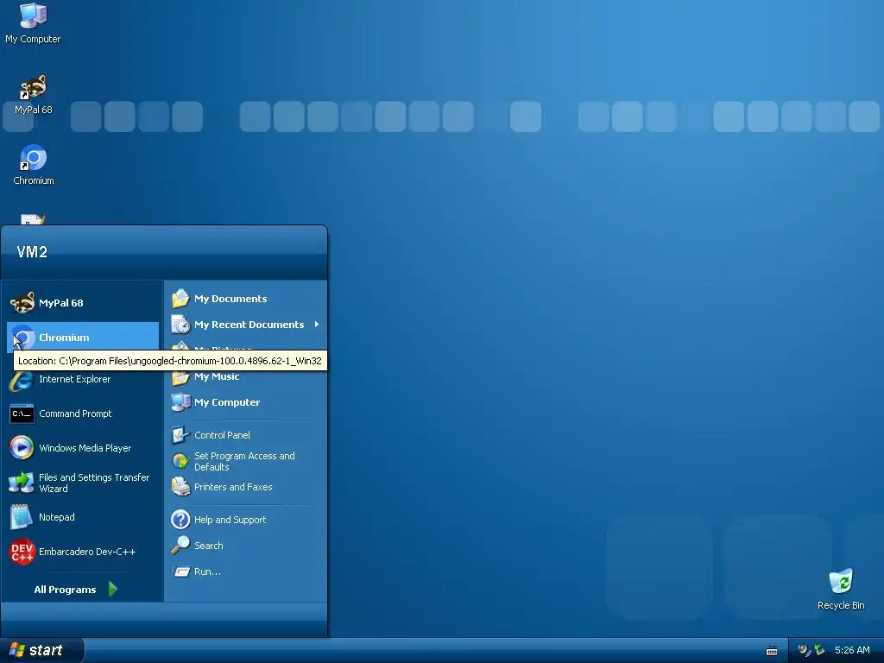Click the Notepad icon
The image size is (884, 663).
point(22,517)
